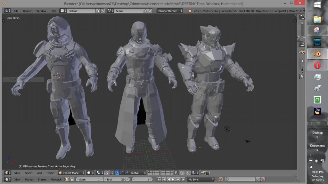Image resolution: width=328 pixels, height=184 pixels.
Task: Open the File menu
Action: (x=16, y=11)
